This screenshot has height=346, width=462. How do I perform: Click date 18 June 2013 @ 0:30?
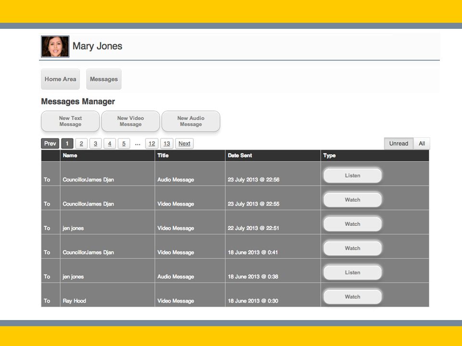pyautogui.click(x=253, y=301)
